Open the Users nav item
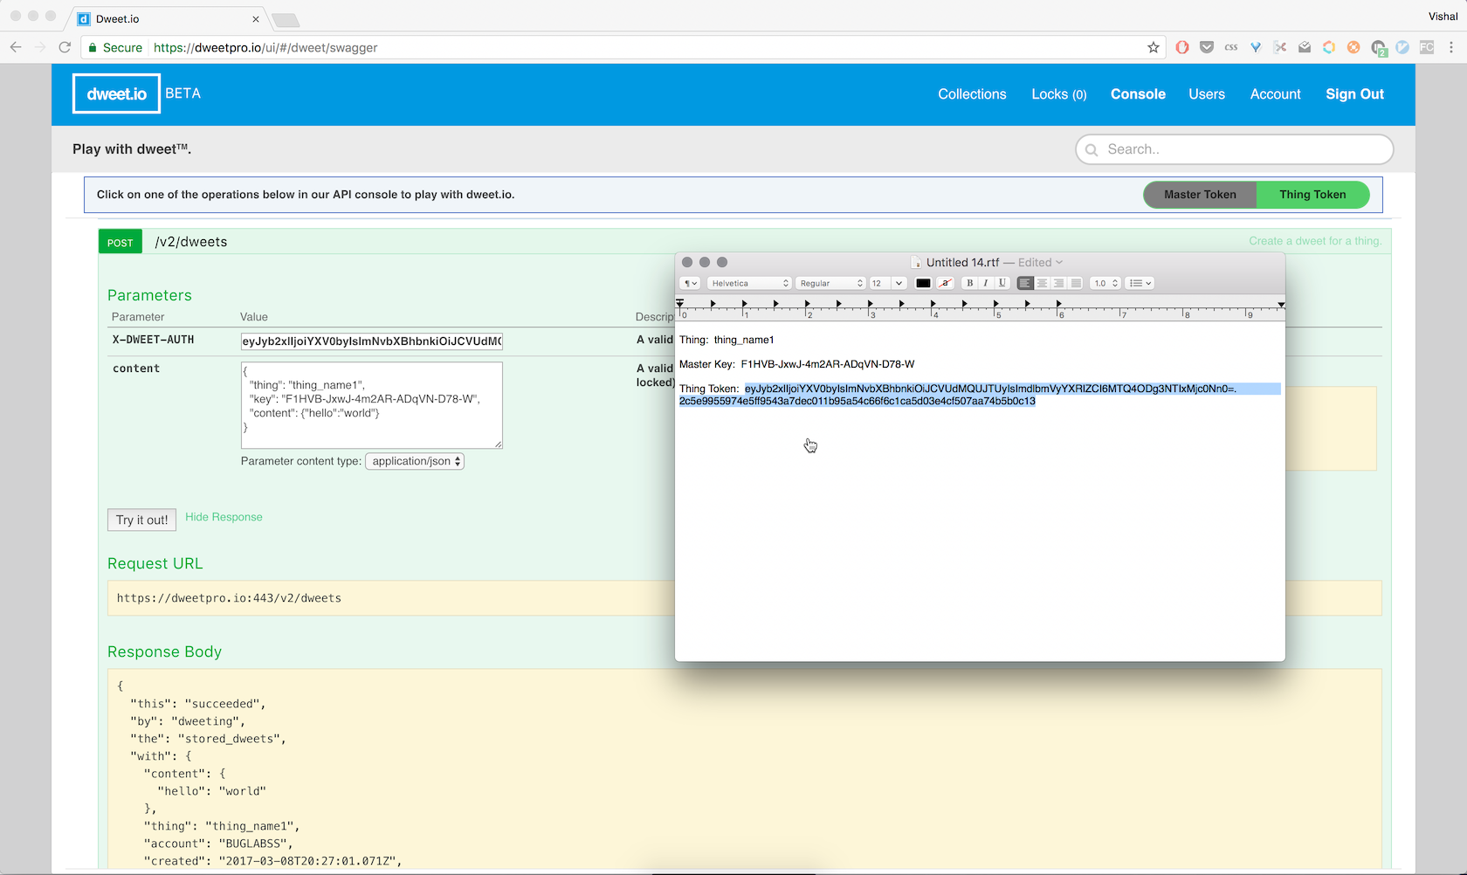The width and height of the screenshot is (1467, 875). click(x=1207, y=94)
